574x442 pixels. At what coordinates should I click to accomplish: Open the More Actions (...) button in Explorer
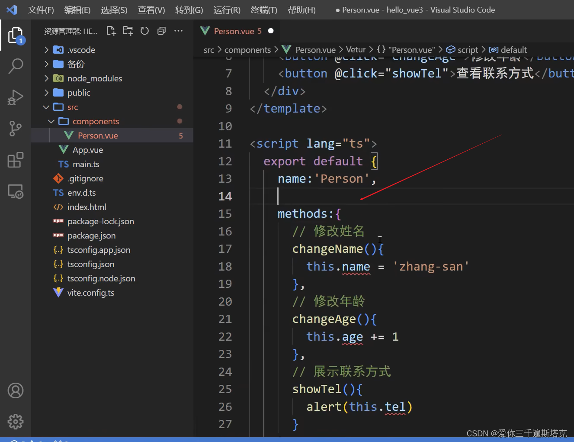pos(178,31)
